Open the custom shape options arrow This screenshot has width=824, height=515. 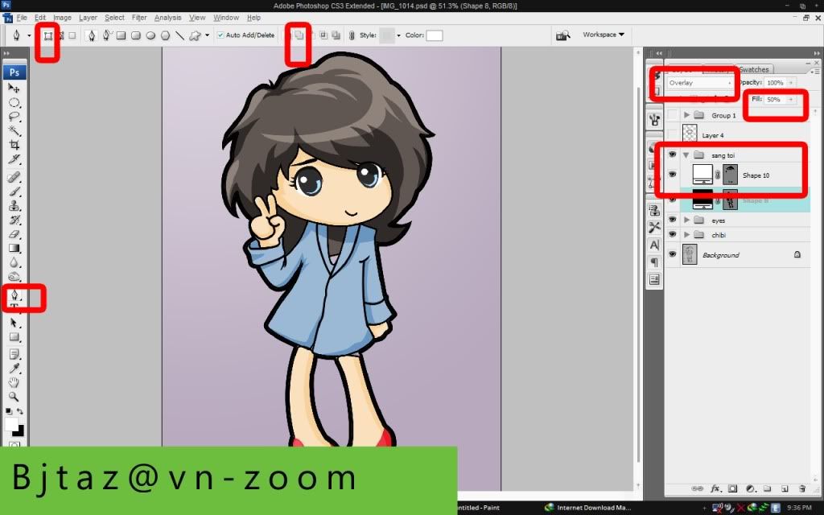pyautogui.click(x=207, y=35)
